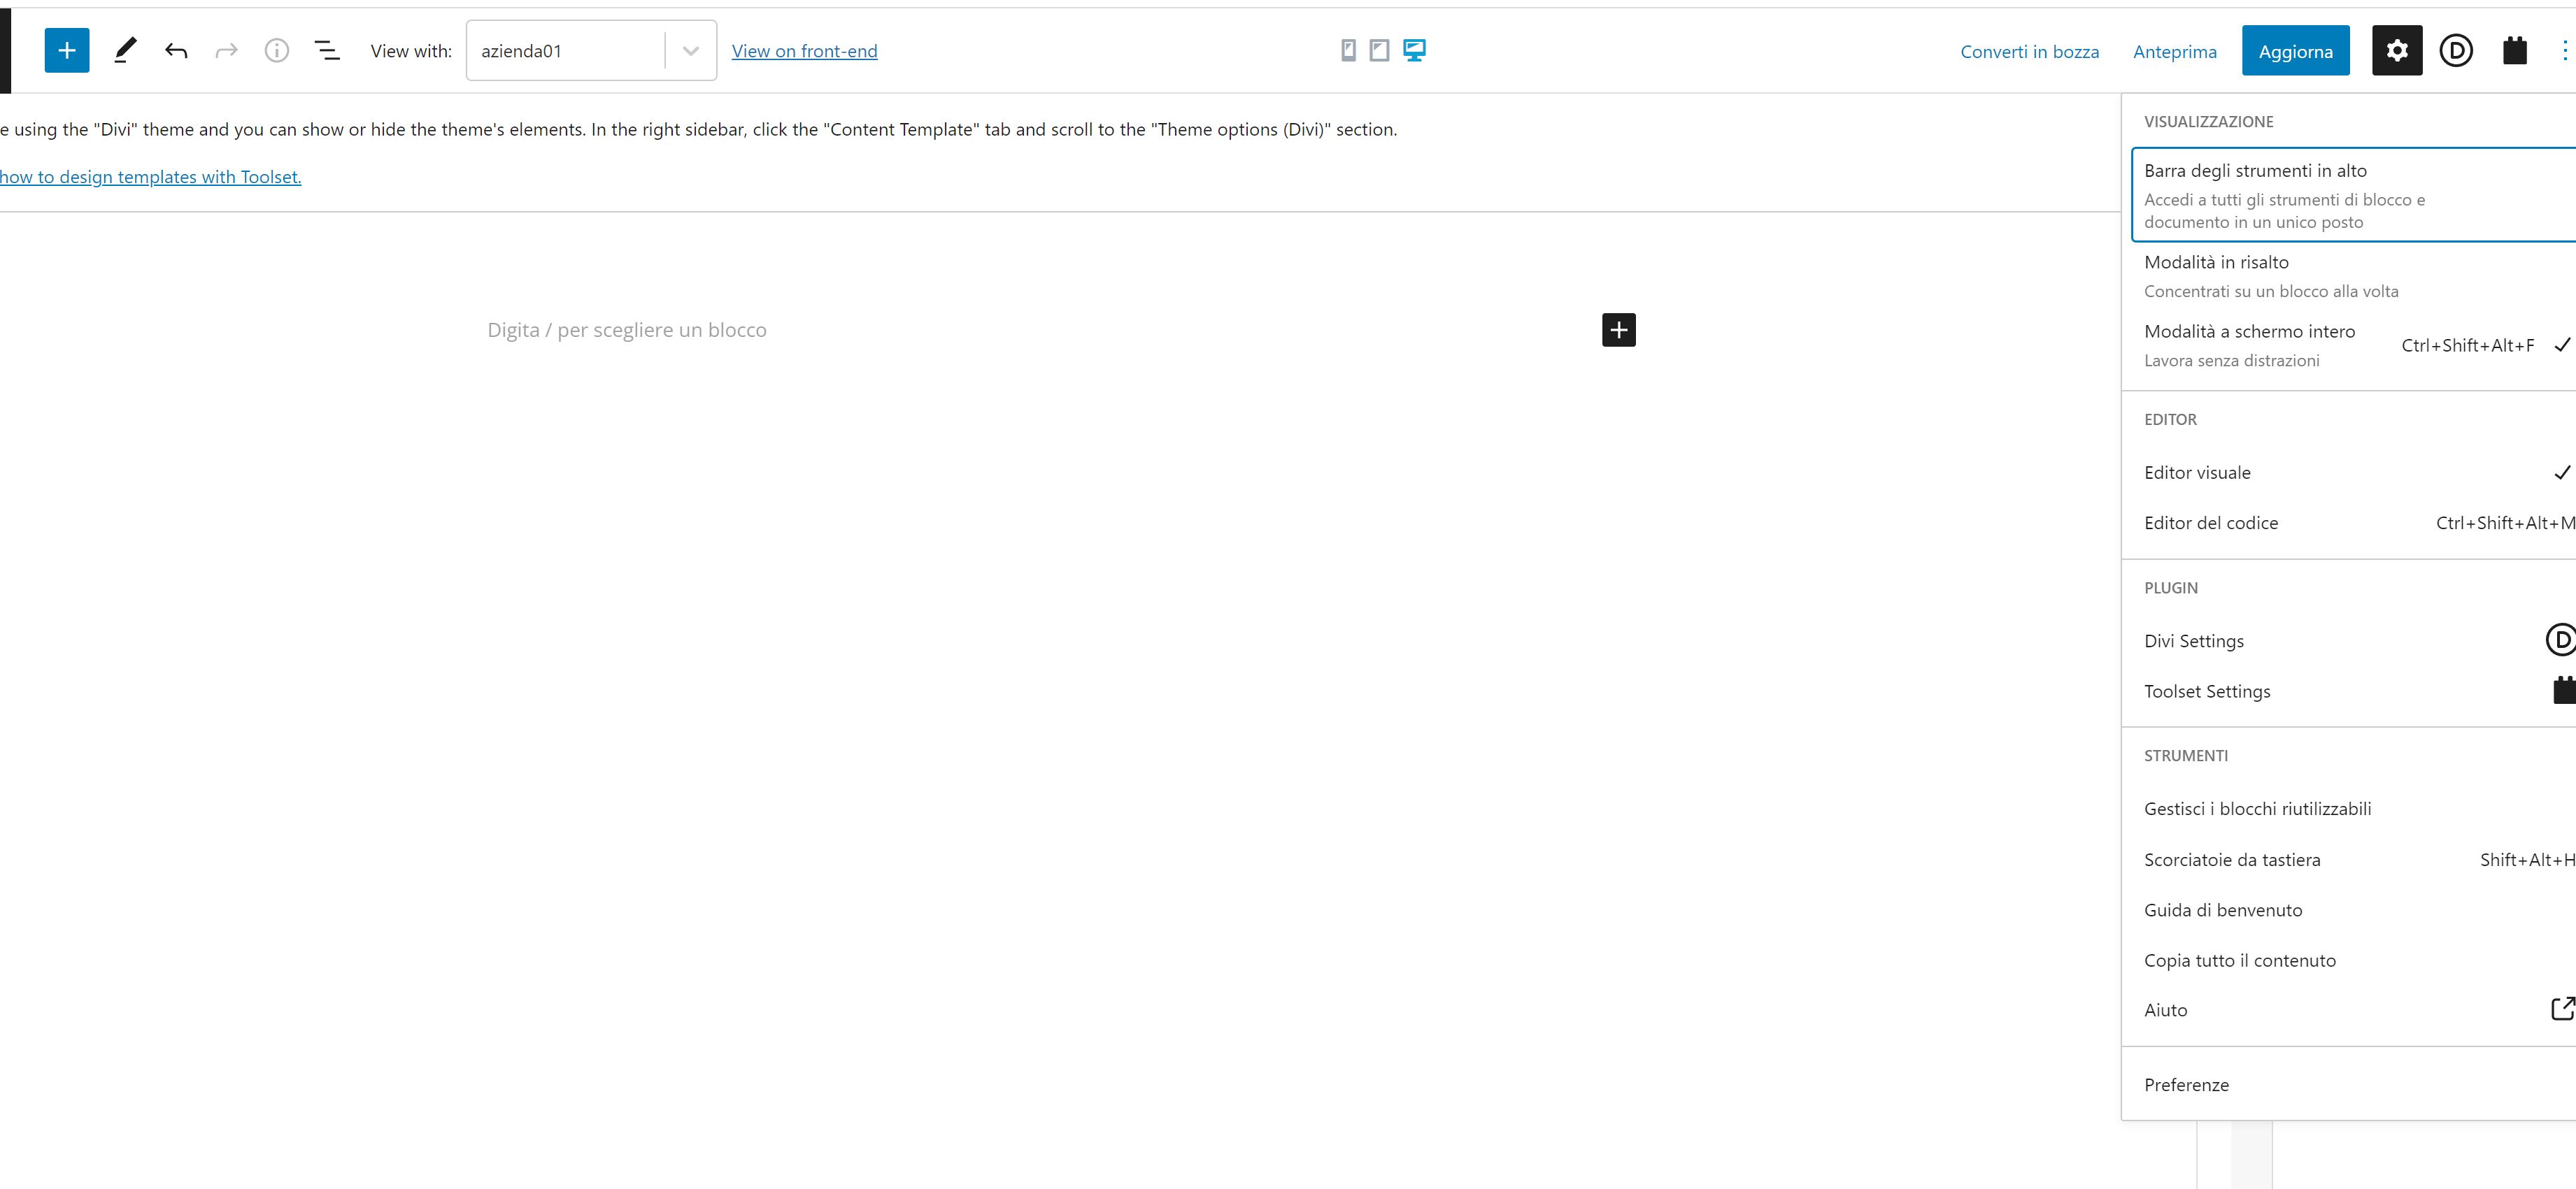
Task: Open the document details info icon
Action: [x=277, y=51]
